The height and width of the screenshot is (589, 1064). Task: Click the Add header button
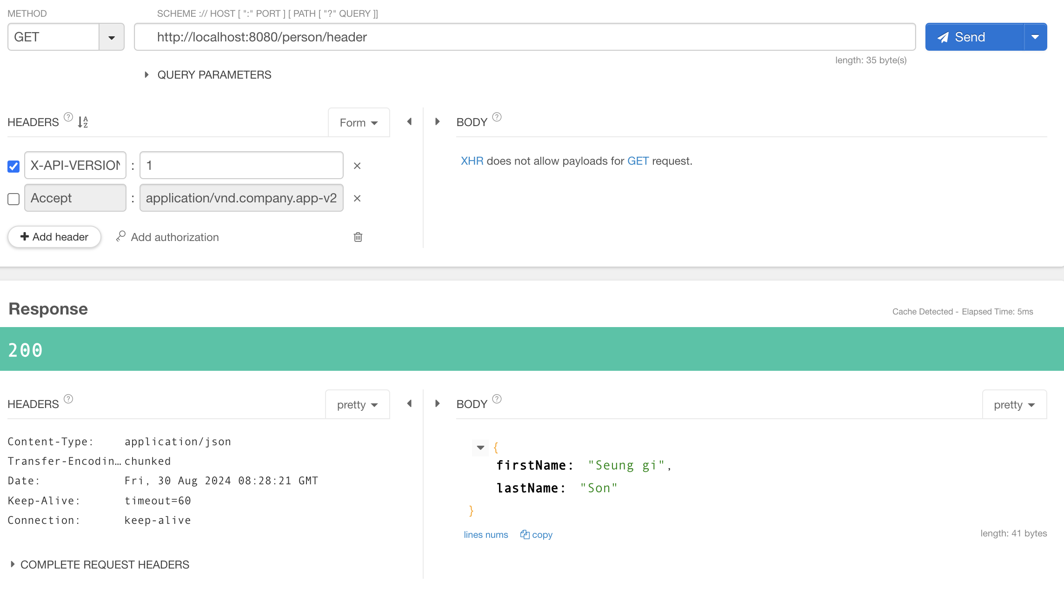tap(54, 237)
